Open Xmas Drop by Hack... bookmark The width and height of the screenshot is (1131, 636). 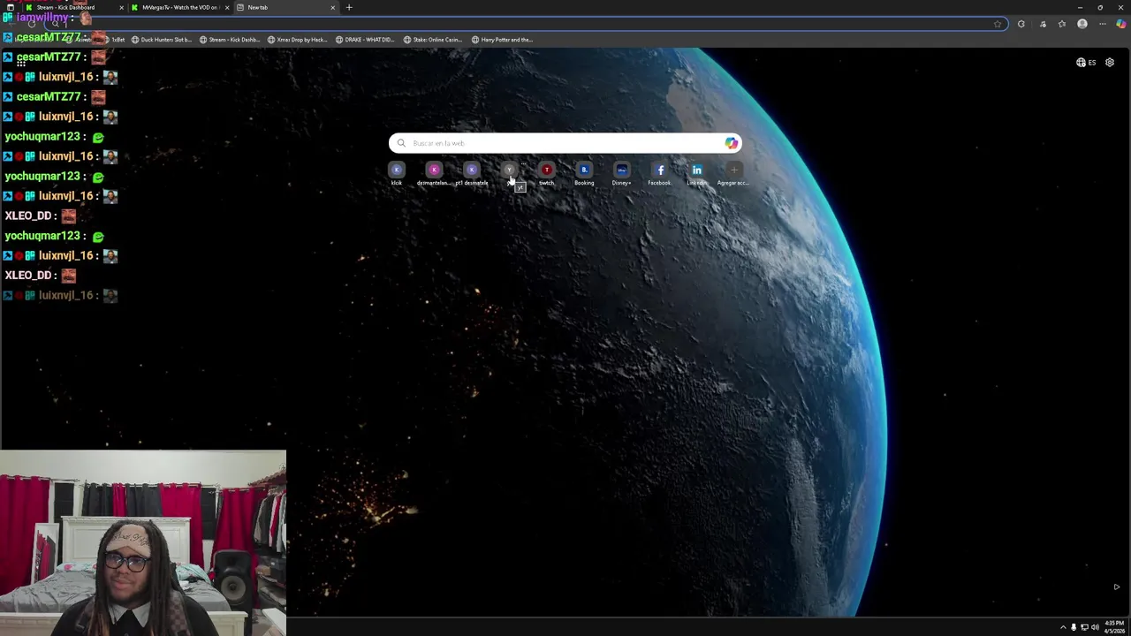click(298, 40)
